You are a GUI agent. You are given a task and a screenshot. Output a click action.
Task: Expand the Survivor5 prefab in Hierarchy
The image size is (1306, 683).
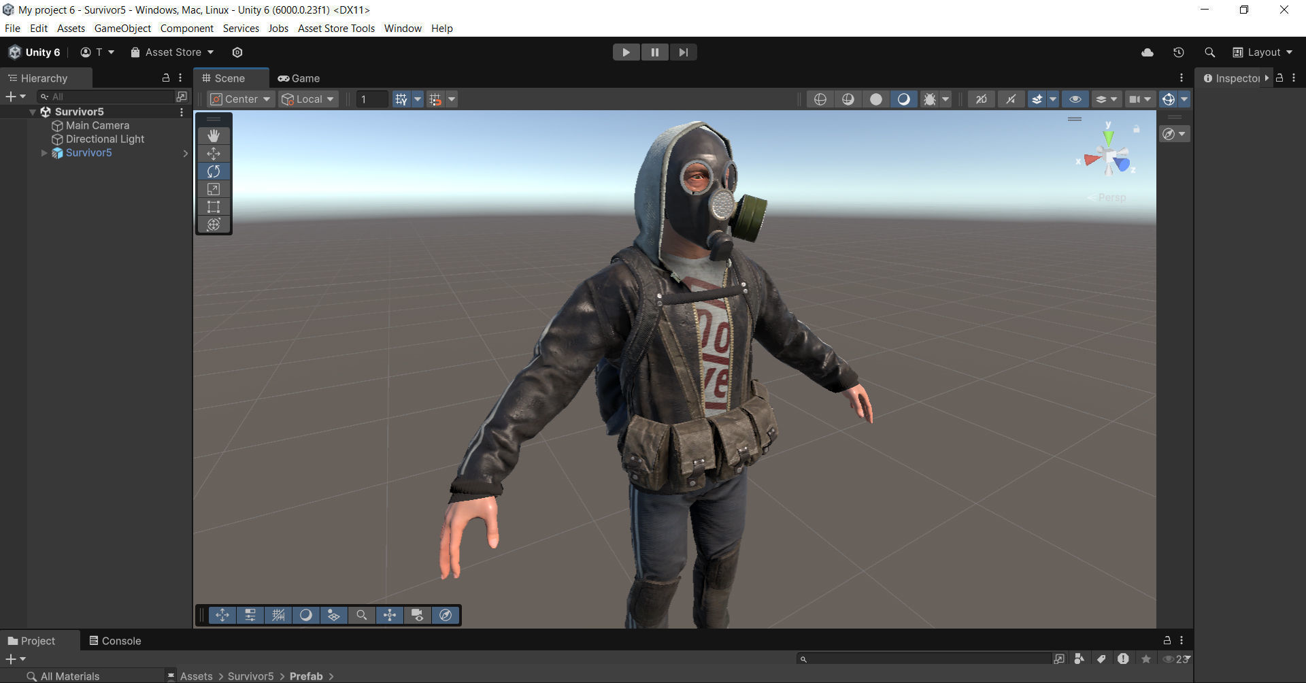(44, 153)
